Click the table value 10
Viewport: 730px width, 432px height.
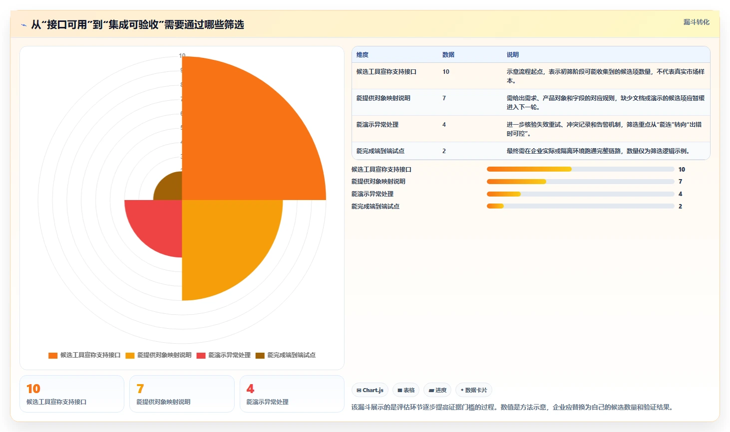pyautogui.click(x=446, y=72)
